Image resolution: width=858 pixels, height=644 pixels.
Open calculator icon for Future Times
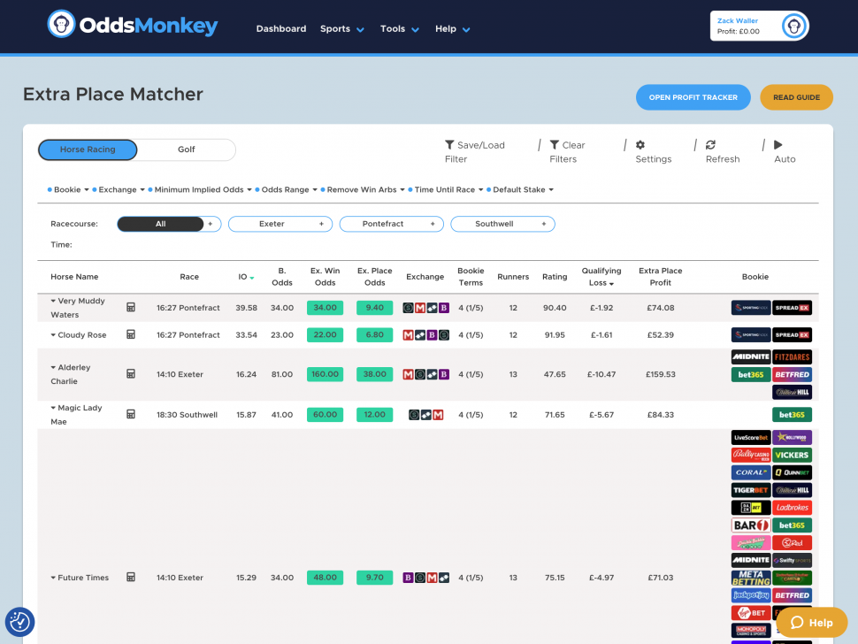(x=131, y=578)
